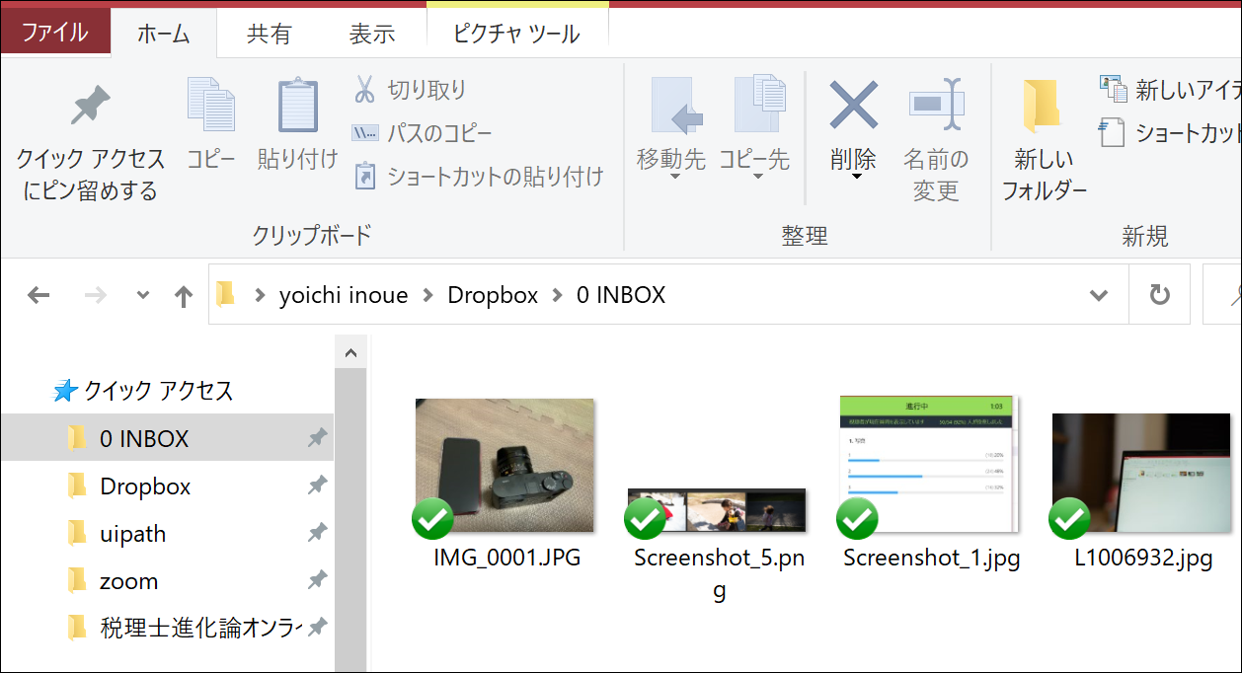Click 0 INBOX in the address bar

(621, 295)
